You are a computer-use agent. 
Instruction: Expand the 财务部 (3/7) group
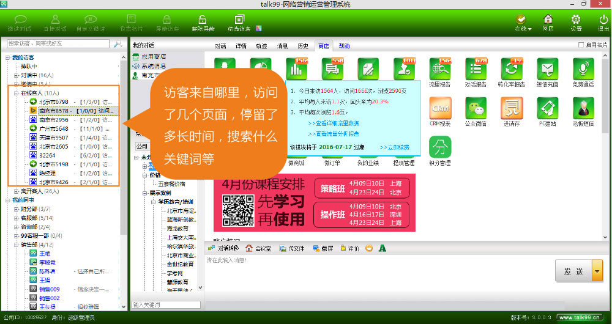point(16,209)
